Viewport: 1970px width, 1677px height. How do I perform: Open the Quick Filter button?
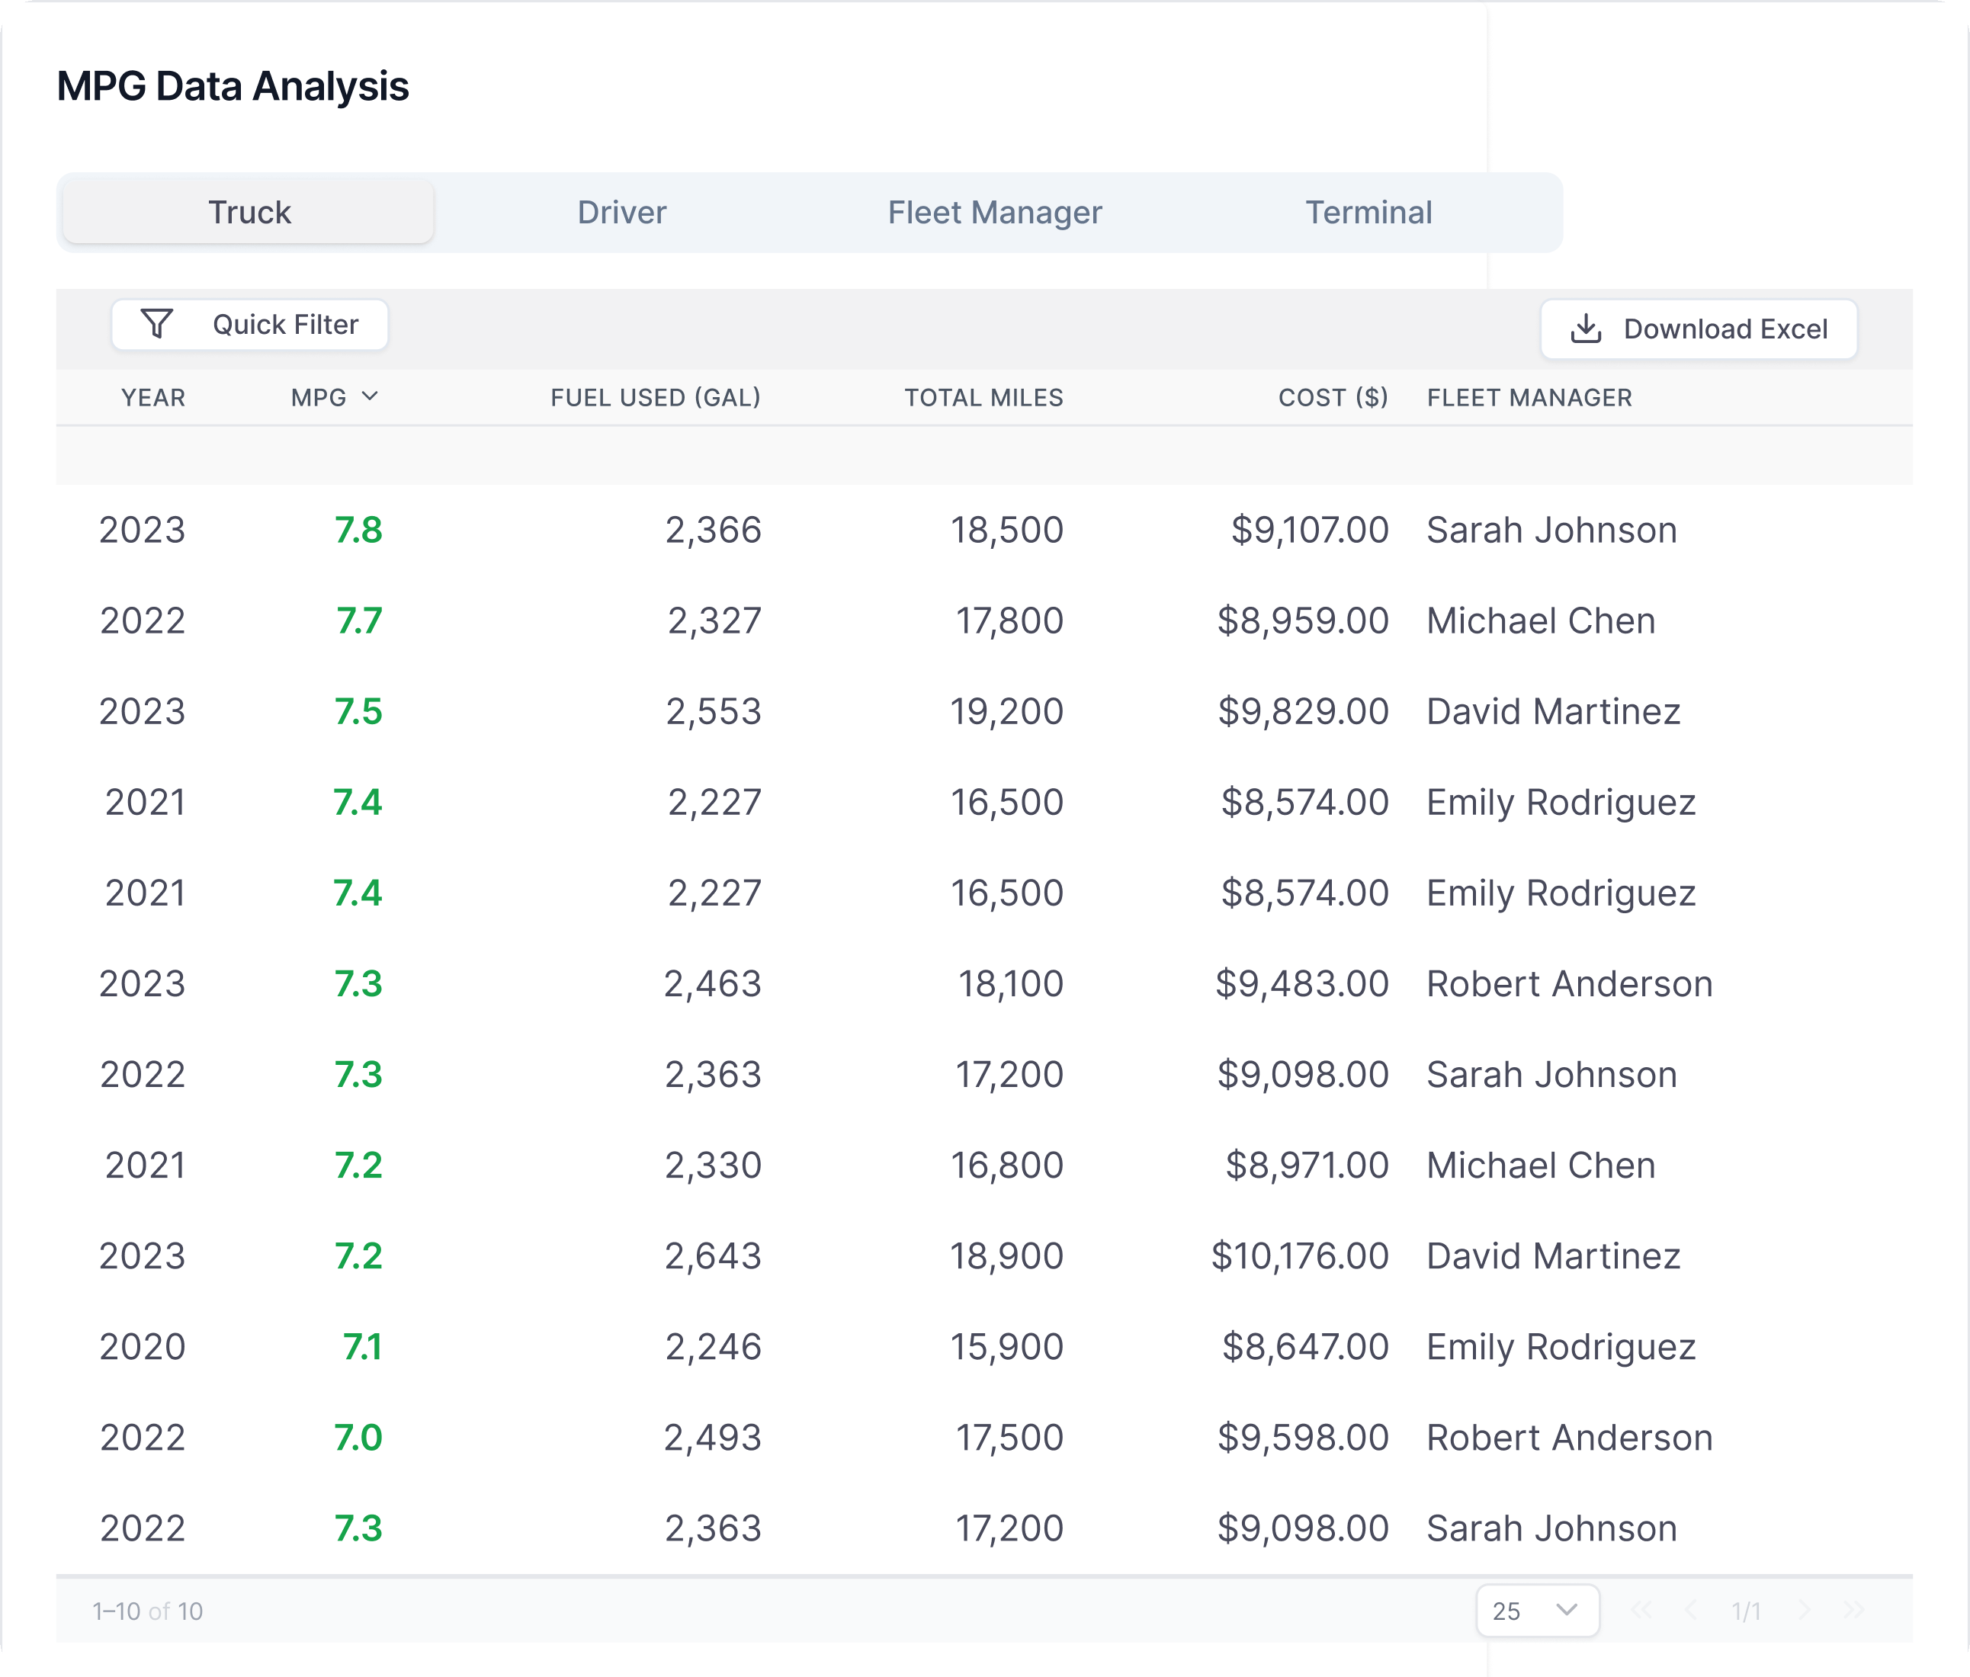tap(249, 325)
